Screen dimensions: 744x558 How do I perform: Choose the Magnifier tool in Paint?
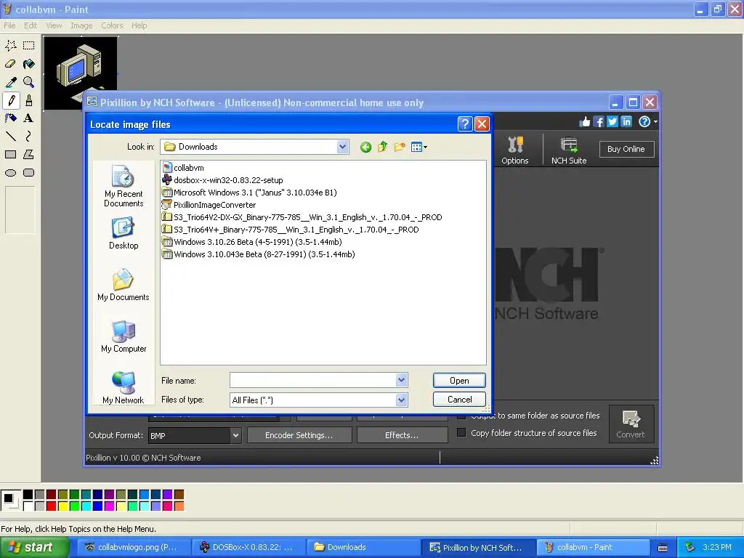point(29,82)
